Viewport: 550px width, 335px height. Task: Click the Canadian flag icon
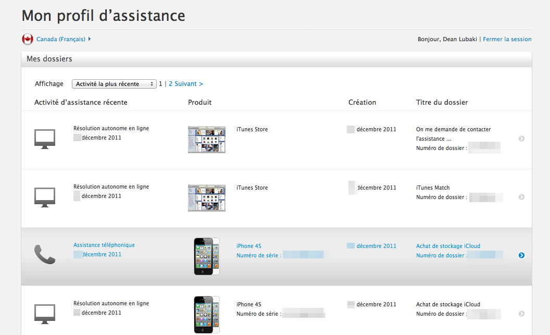click(27, 39)
